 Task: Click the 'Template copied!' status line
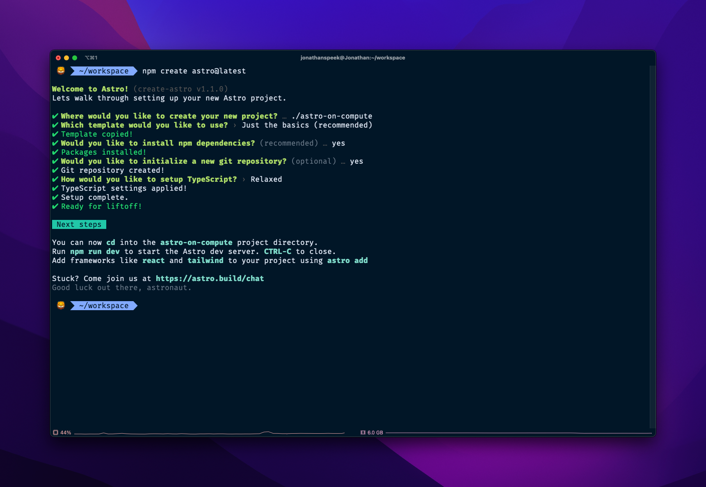(97, 134)
